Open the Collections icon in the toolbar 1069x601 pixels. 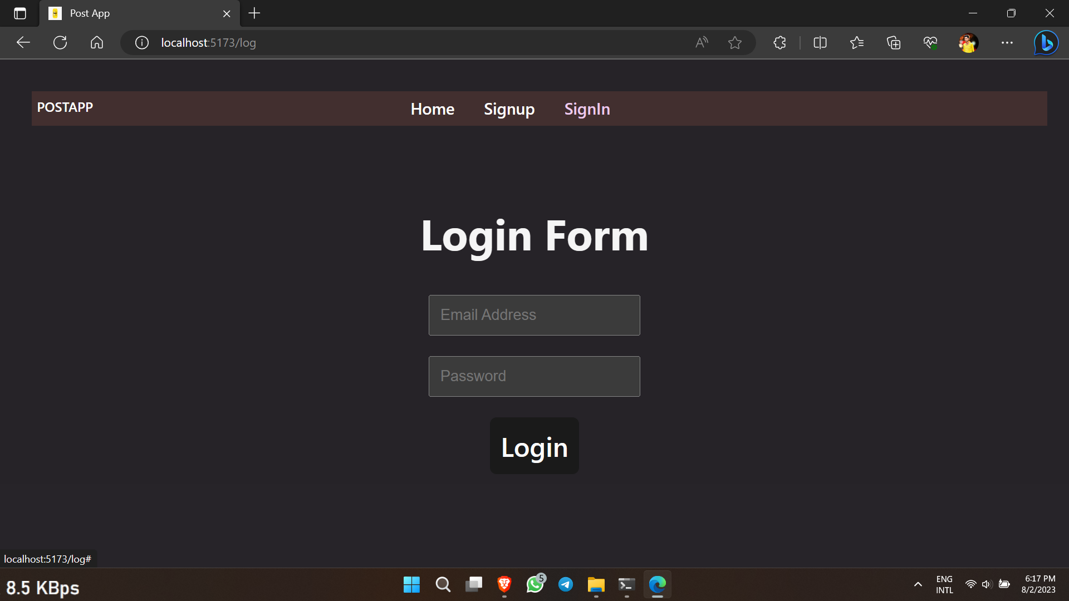(x=894, y=42)
